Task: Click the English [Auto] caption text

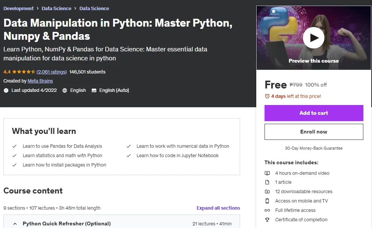Action: pyautogui.click(x=114, y=90)
